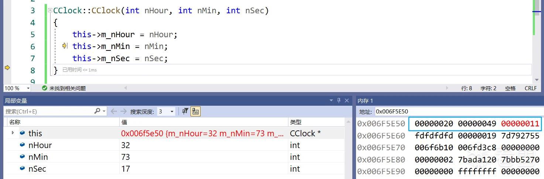Click line number 5 in the gutter

pos(32,35)
